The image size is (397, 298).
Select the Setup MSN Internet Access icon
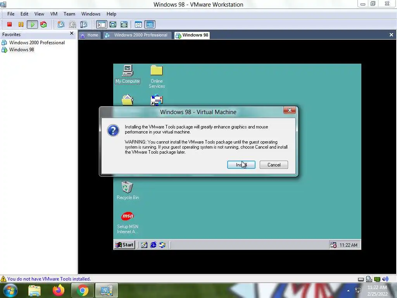[x=127, y=223]
